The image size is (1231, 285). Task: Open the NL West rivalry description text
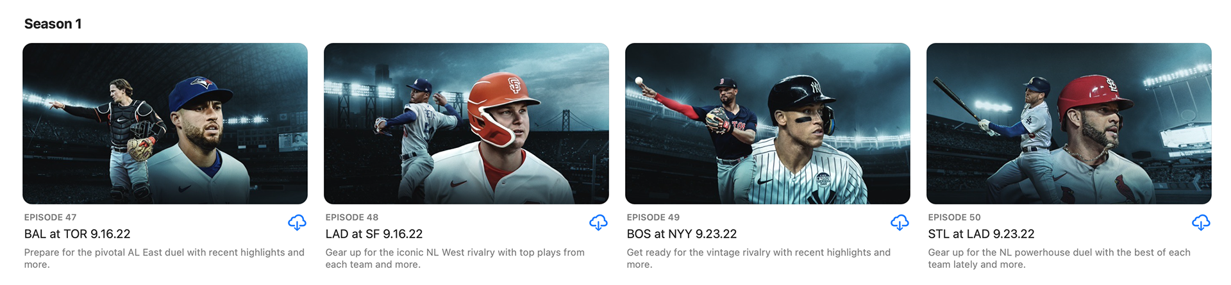(455, 258)
